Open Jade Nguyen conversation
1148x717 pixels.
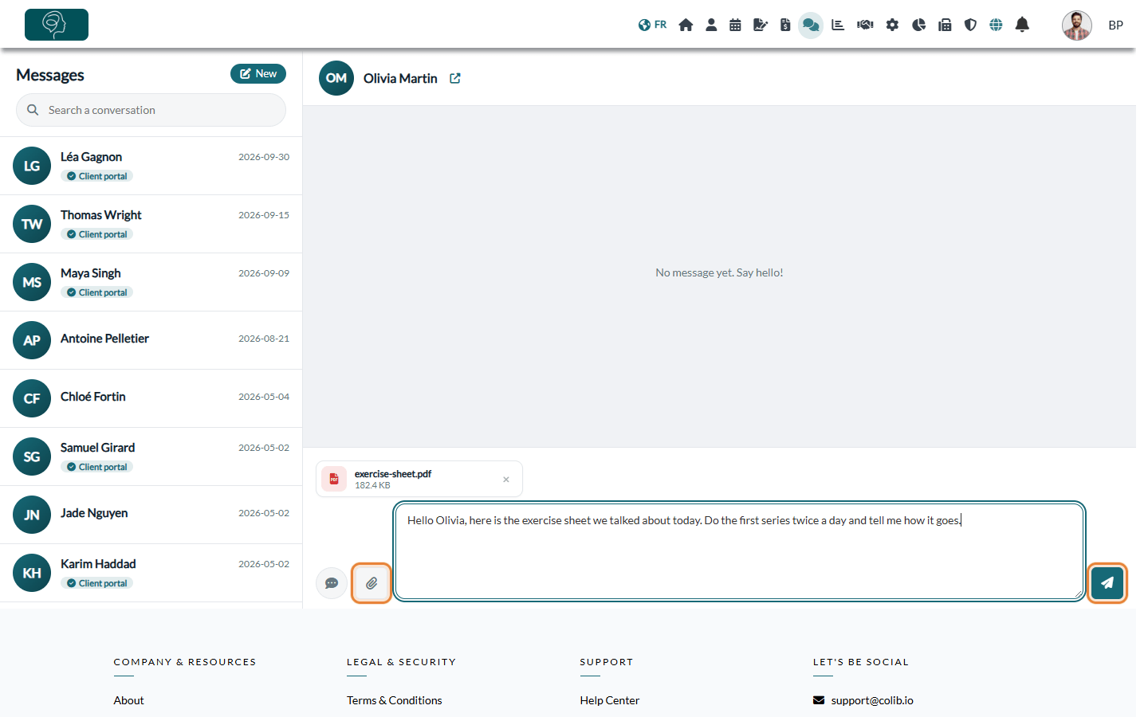click(x=151, y=515)
